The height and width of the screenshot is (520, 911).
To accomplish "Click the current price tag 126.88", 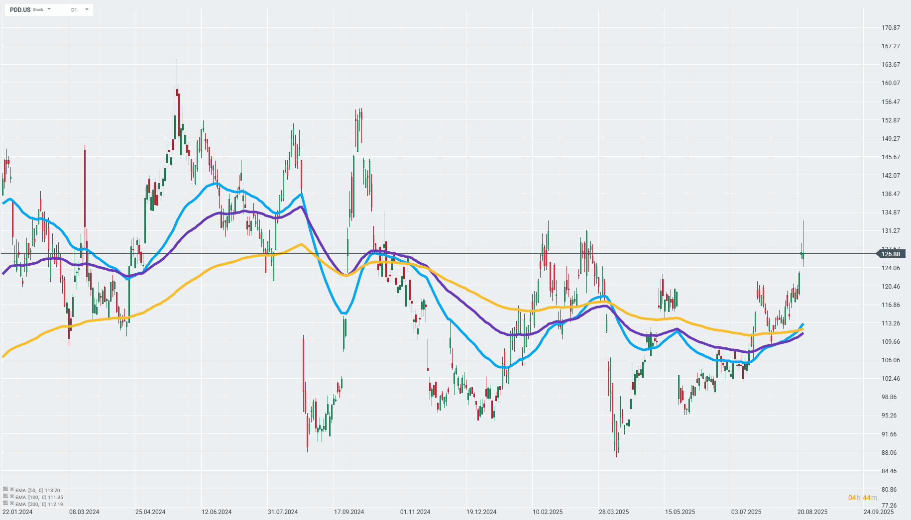I will tap(890, 254).
